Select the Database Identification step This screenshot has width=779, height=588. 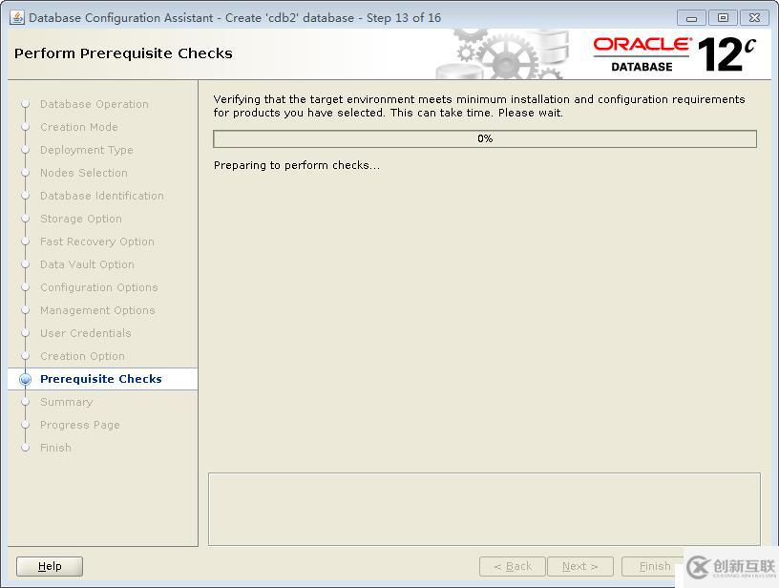[102, 196]
